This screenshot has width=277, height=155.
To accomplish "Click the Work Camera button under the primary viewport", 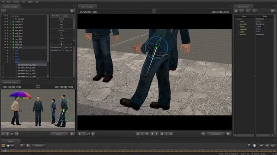I will (216, 134).
